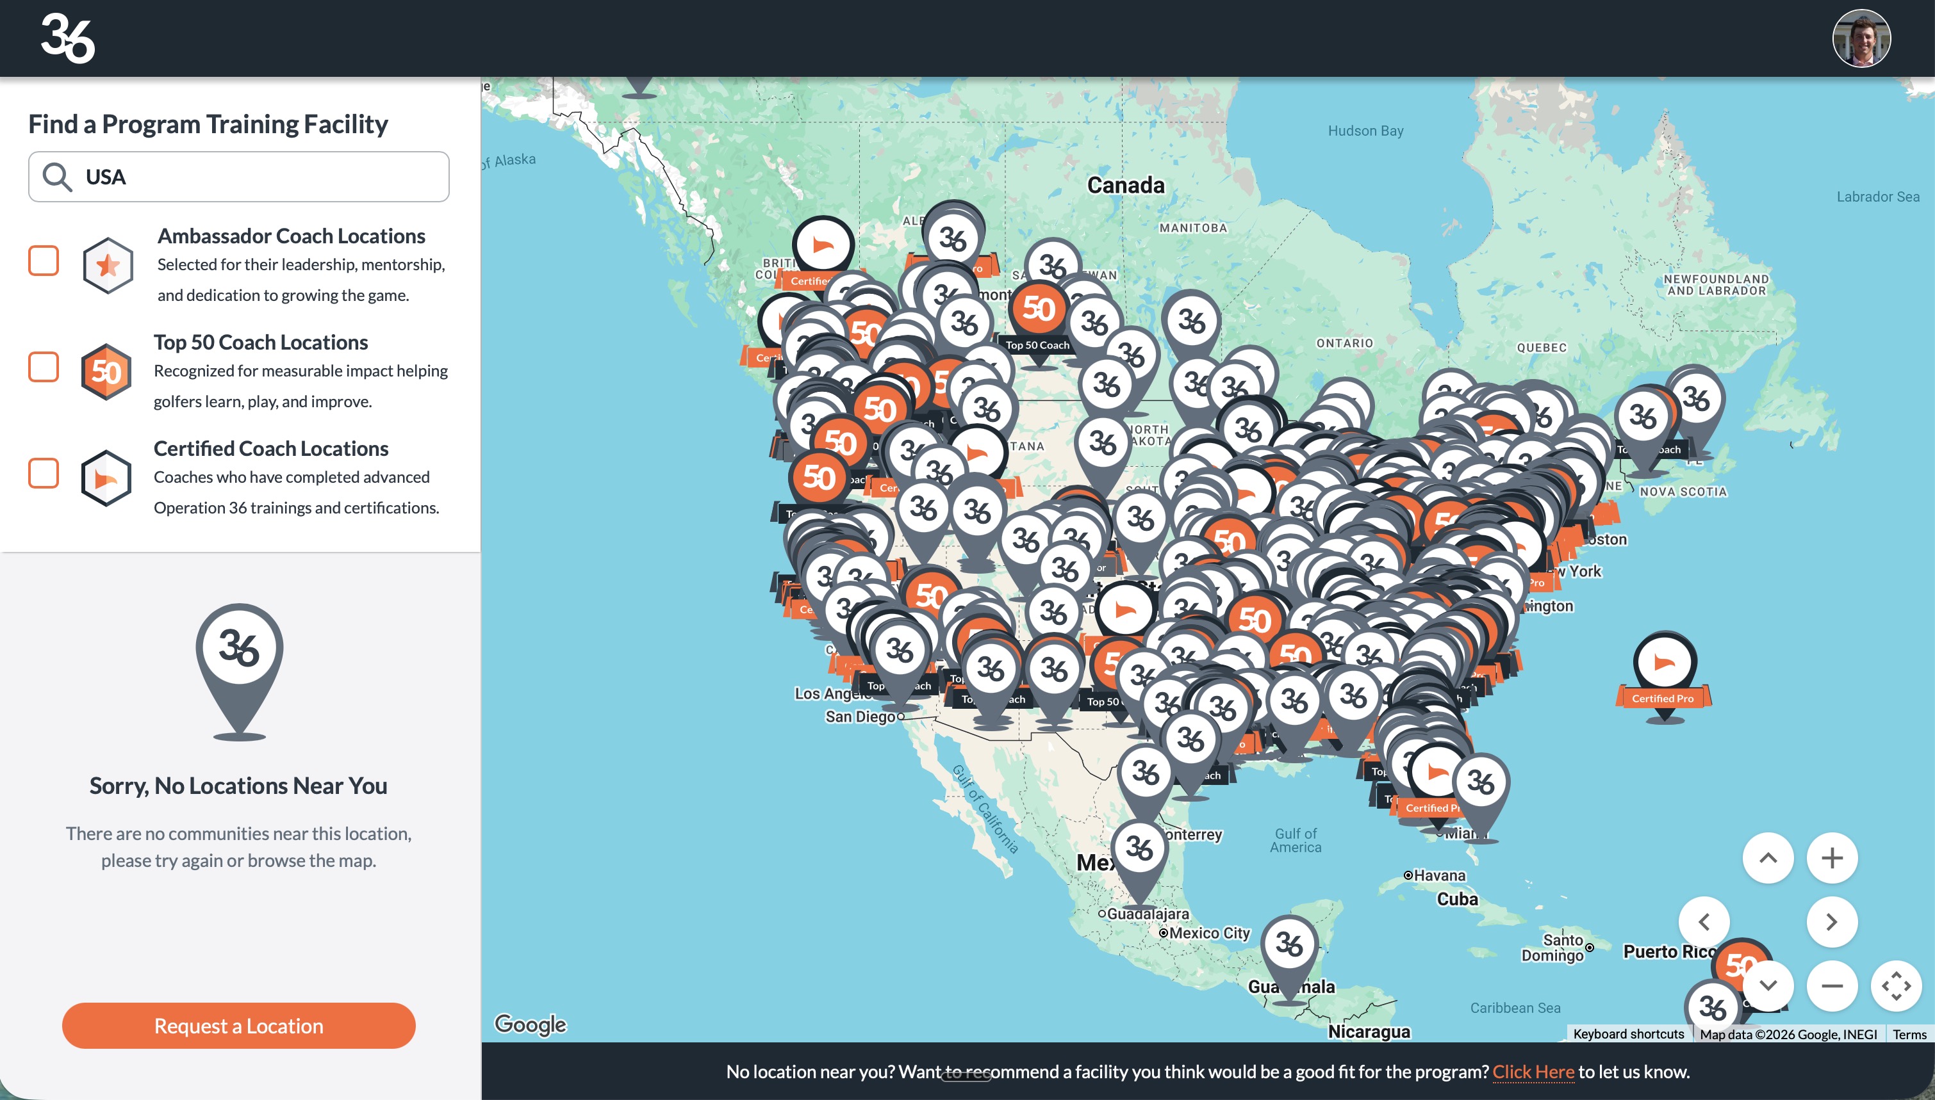The image size is (1935, 1100).
Task: Click the Top 50 hexagon badge icon
Action: click(x=106, y=372)
